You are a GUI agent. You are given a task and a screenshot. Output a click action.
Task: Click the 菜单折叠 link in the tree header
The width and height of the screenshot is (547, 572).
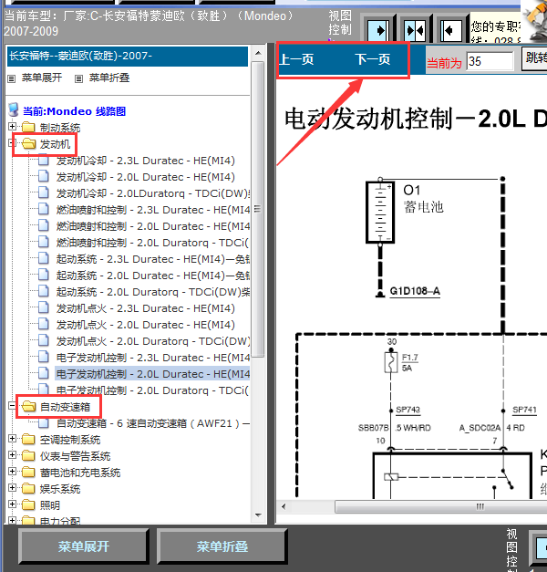pyautogui.click(x=109, y=78)
